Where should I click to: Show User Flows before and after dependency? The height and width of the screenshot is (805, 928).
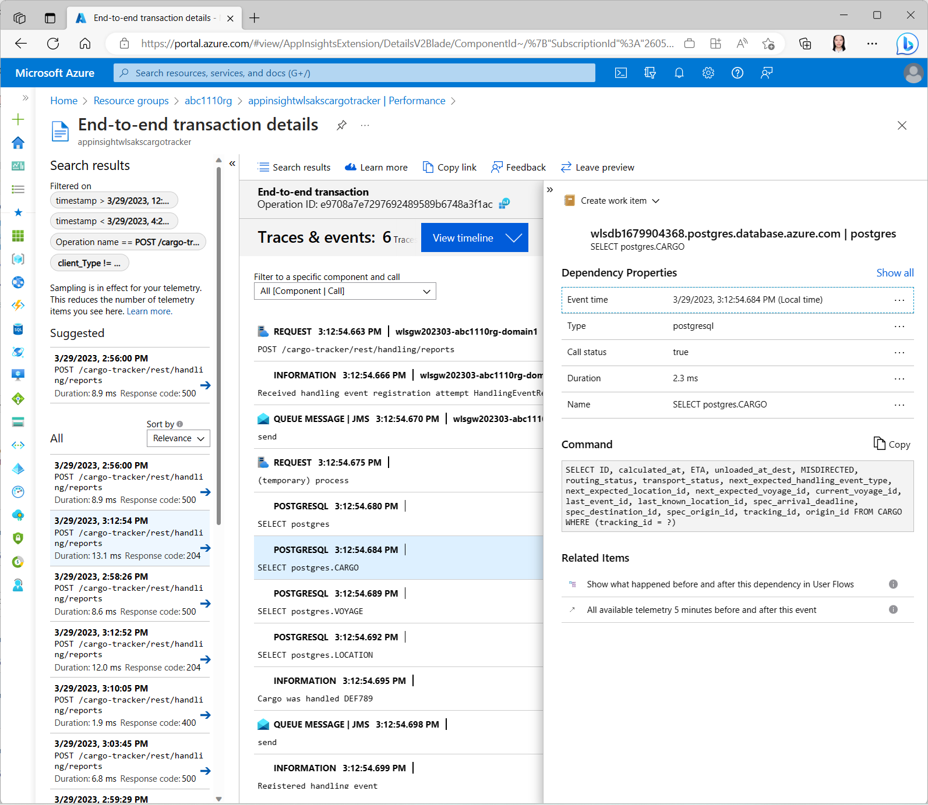720,584
